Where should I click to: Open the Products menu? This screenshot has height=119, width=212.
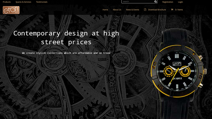click(x=7, y=2)
